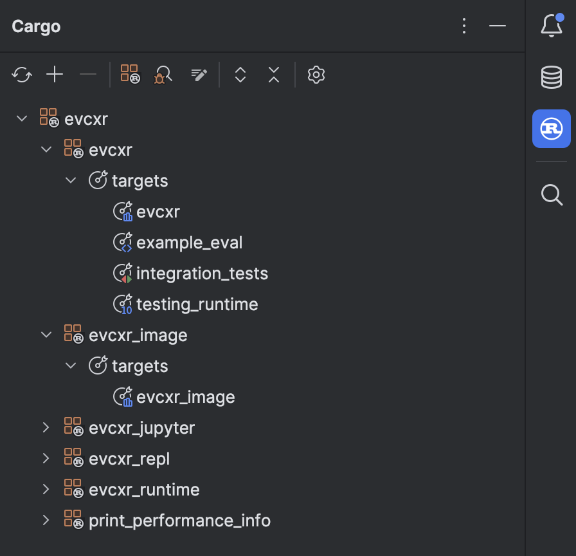Open the Database tool window
The height and width of the screenshot is (556, 576).
coord(551,77)
